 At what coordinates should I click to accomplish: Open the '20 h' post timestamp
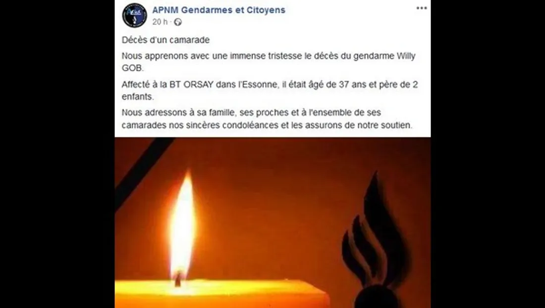click(x=160, y=22)
